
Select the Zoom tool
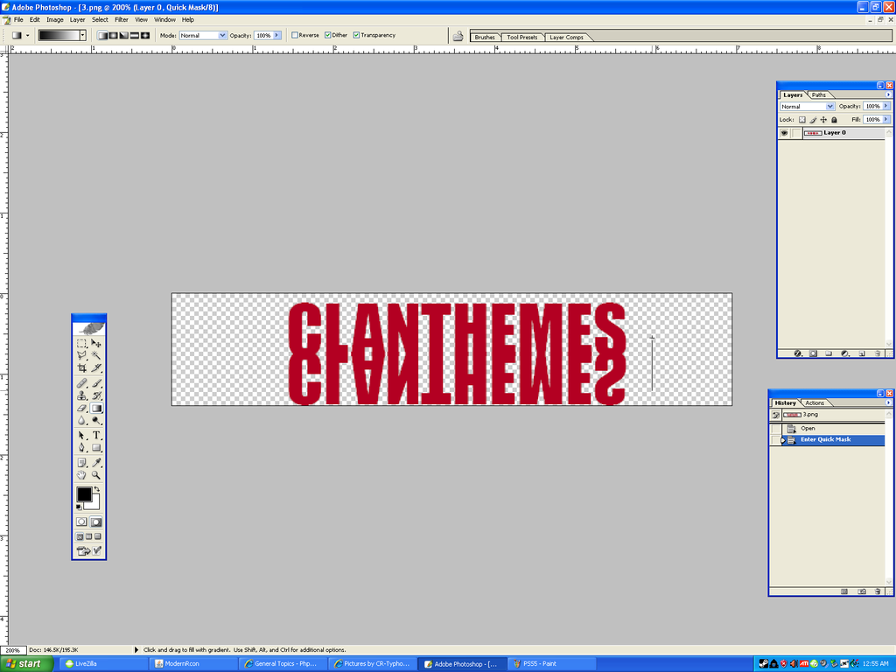[96, 475]
